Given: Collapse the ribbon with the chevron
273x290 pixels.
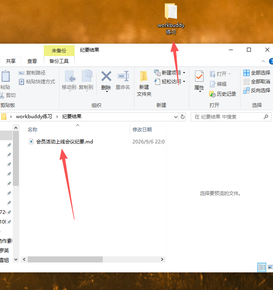Looking at the screenshot, I should (263, 61).
